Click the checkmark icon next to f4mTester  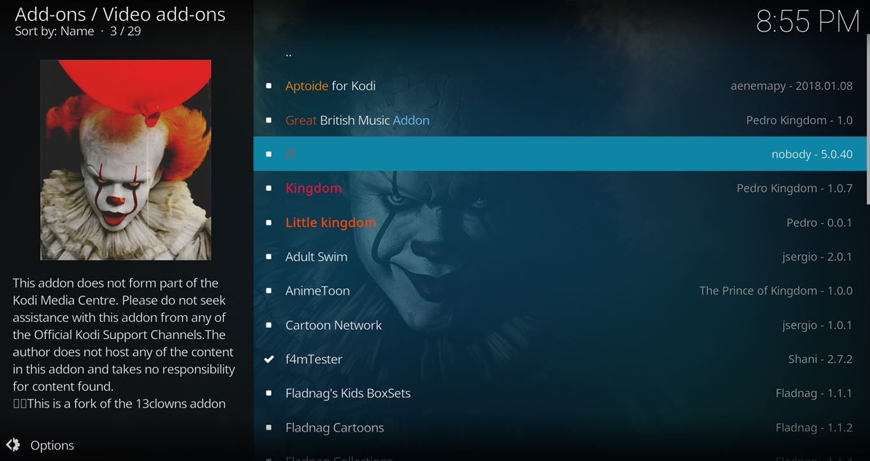[269, 359]
